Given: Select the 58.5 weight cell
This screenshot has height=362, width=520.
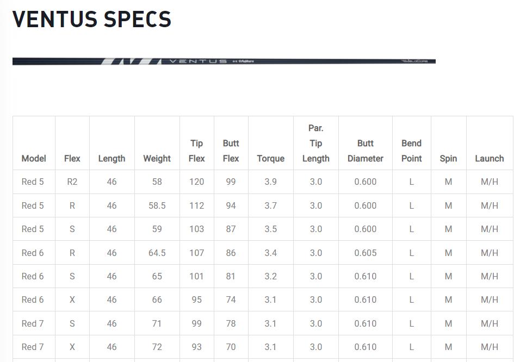Looking at the screenshot, I should 157,205.
